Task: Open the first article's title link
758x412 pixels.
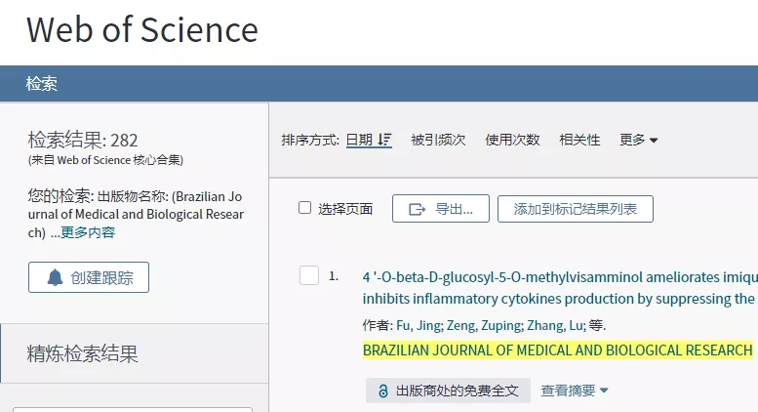Action: click(558, 276)
